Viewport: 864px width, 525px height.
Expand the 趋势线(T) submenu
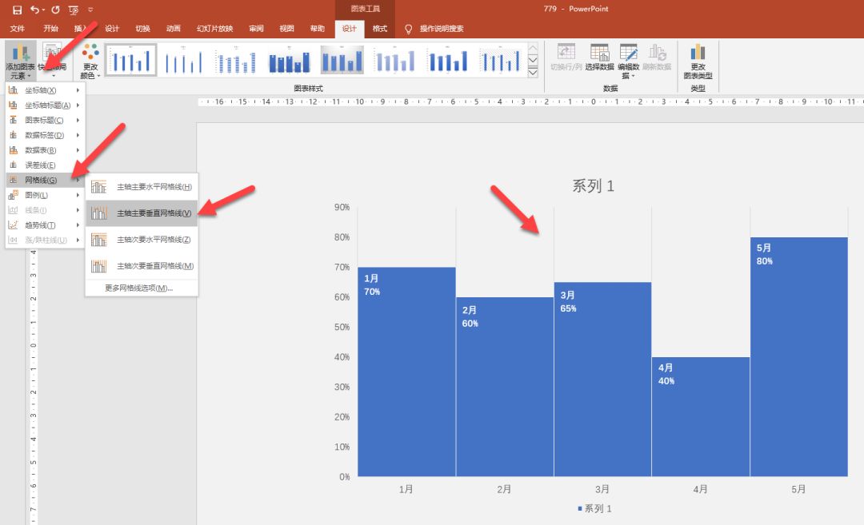pos(44,225)
